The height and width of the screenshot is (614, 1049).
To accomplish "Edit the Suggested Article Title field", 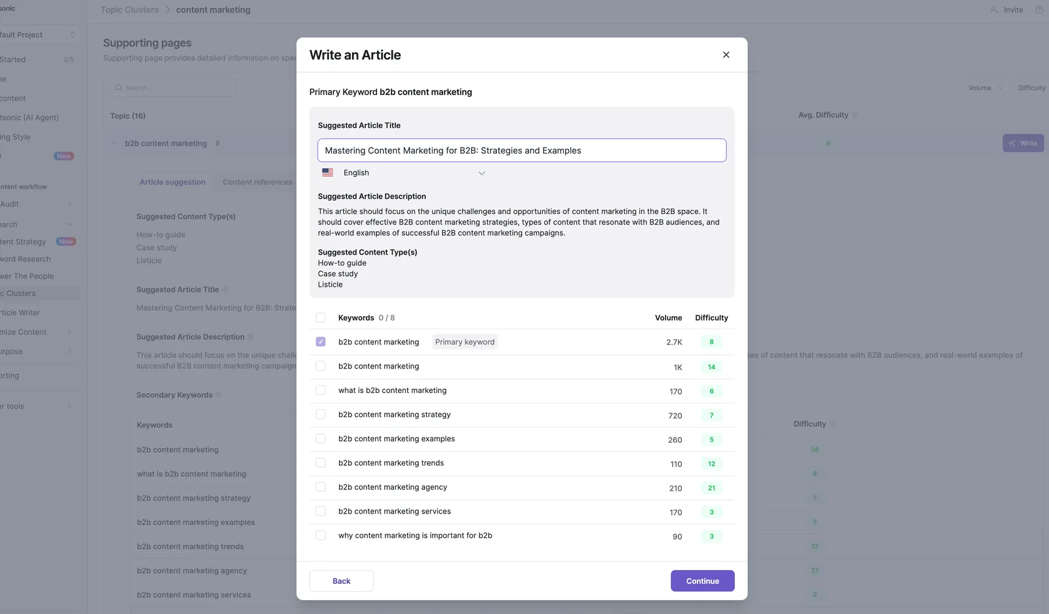I will 522,150.
